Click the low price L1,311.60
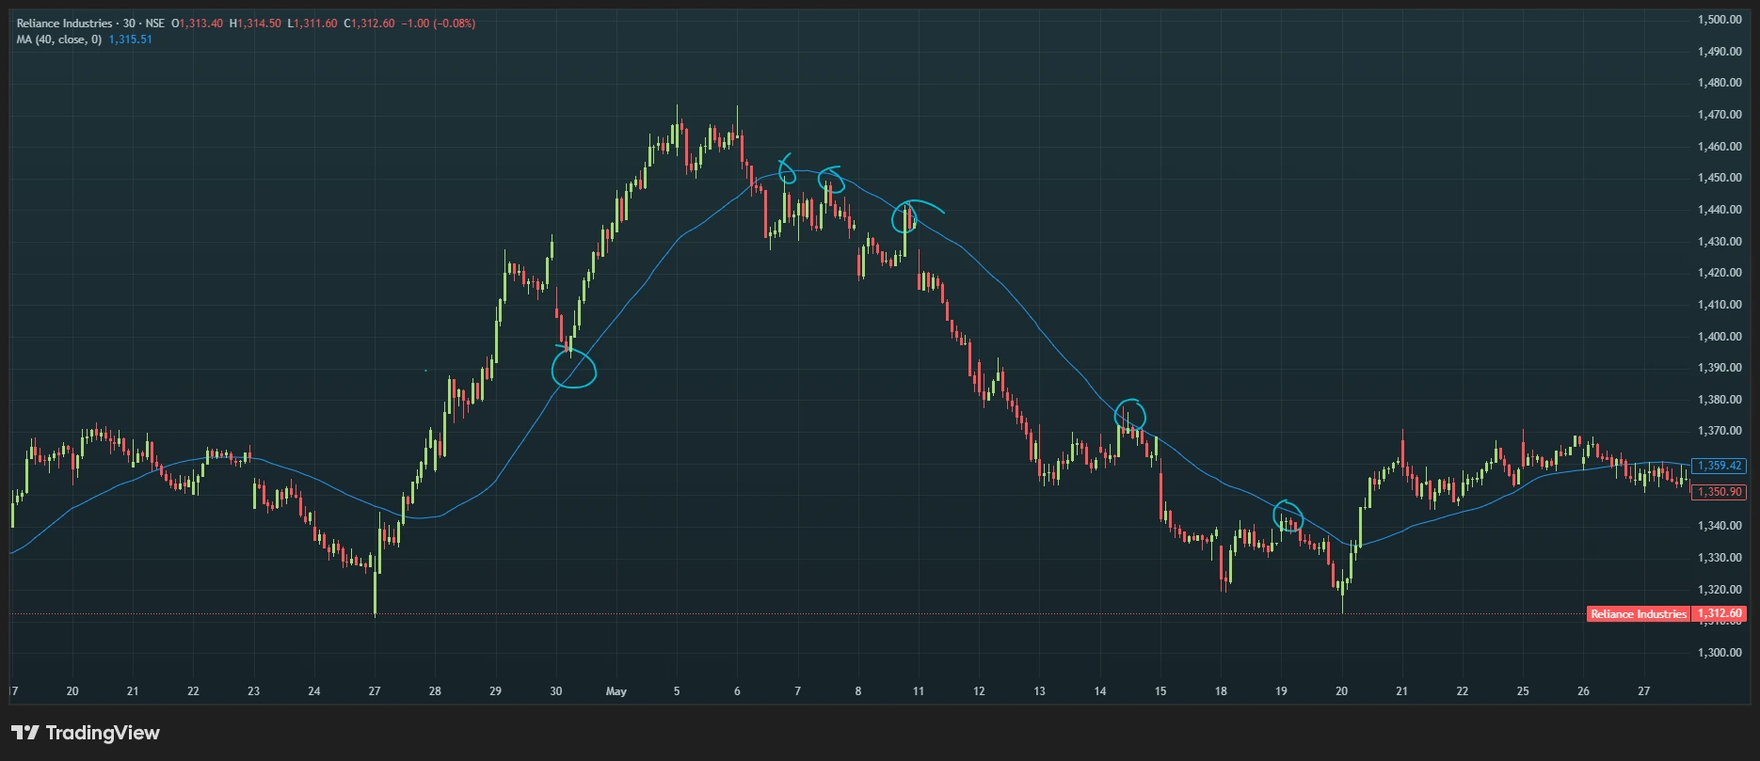This screenshot has height=761, width=1760. pos(312,24)
